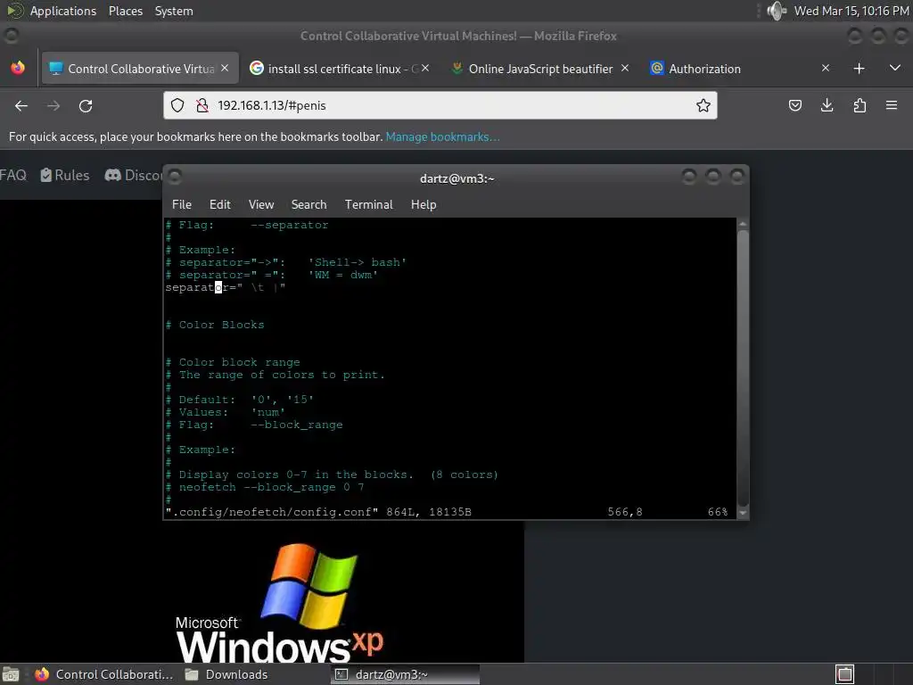Bookmark this page with the star icon
Image resolution: width=913 pixels, height=685 pixels.
pos(703,105)
